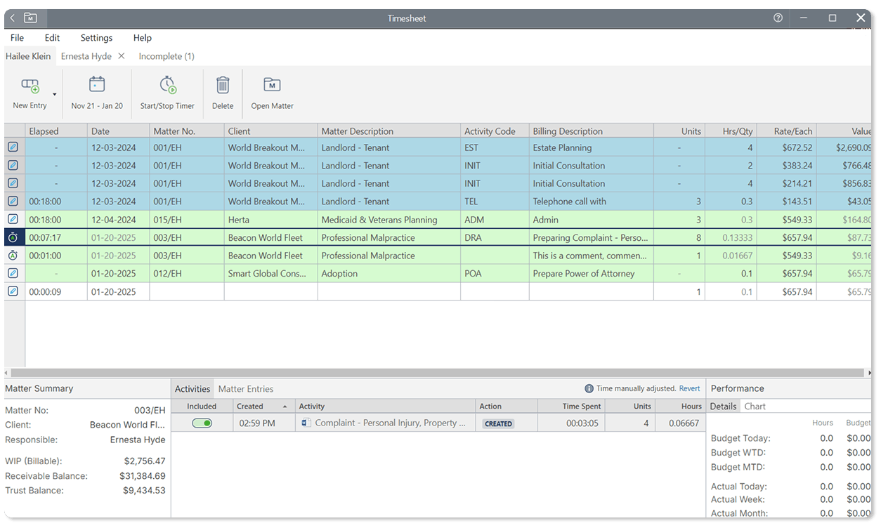Click the Delete trash can icon
The height and width of the screenshot is (528, 881).
click(x=223, y=85)
